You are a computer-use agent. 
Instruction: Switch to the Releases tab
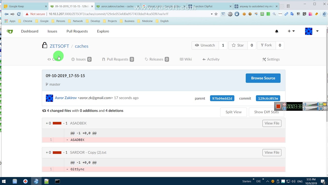[x=157, y=59]
